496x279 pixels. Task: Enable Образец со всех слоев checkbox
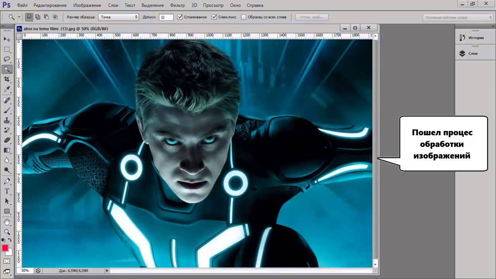pos(244,17)
